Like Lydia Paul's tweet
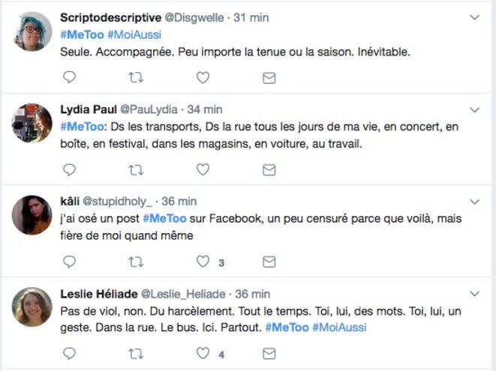 [x=202, y=169]
